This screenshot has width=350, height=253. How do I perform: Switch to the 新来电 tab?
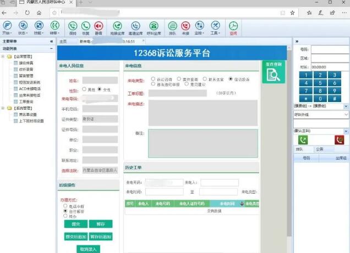(112, 41)
